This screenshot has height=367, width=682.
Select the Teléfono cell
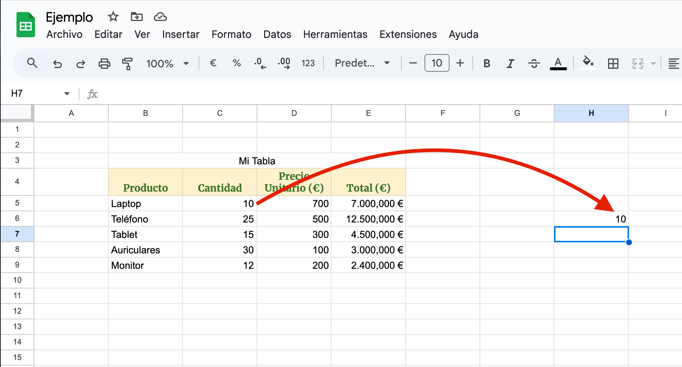[146, 219]
